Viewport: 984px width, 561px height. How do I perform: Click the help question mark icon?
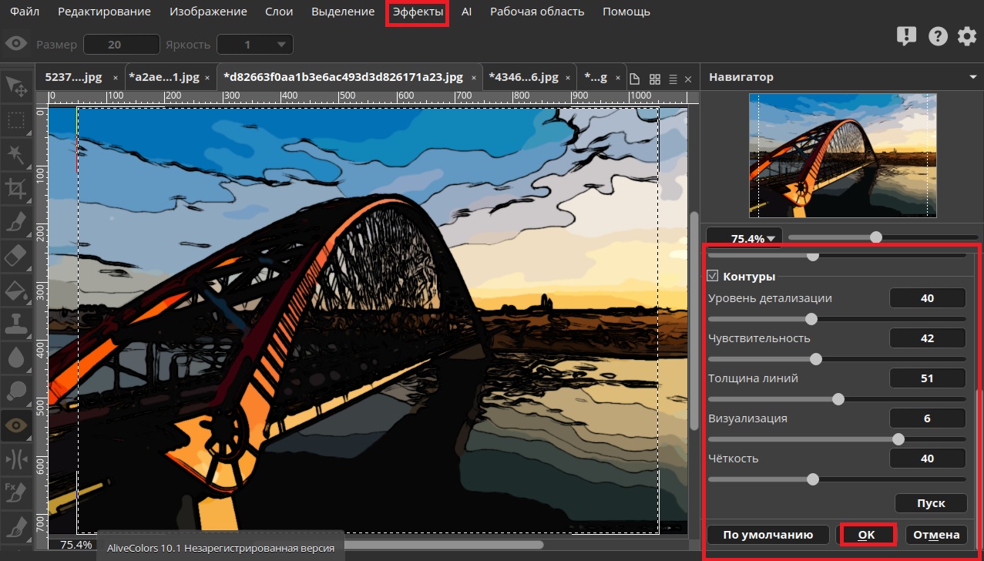[937, 36]
